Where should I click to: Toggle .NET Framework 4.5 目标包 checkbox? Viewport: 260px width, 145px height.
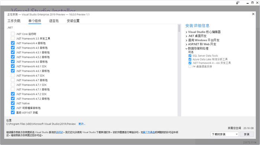point(13,48)
